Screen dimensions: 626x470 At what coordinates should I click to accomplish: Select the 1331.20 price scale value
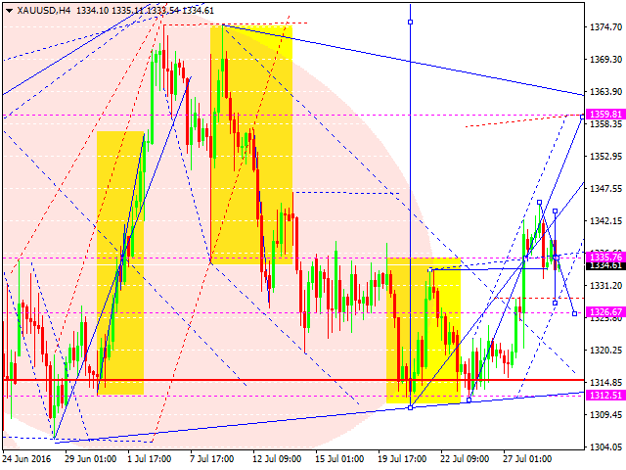(x=606, y=285)
